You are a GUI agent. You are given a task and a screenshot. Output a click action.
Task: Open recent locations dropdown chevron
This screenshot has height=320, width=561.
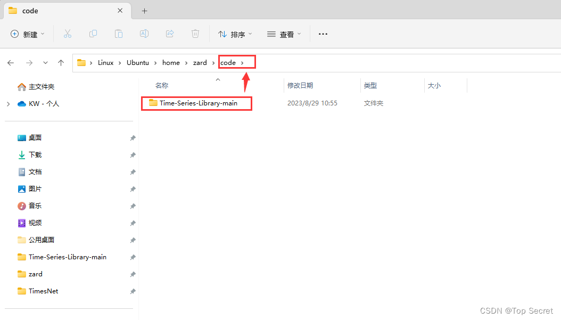click(45, 63)
